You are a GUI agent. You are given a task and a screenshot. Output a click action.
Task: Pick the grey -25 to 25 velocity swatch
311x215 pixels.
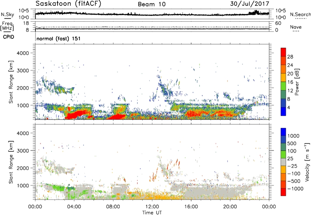[x=283, y=162]
